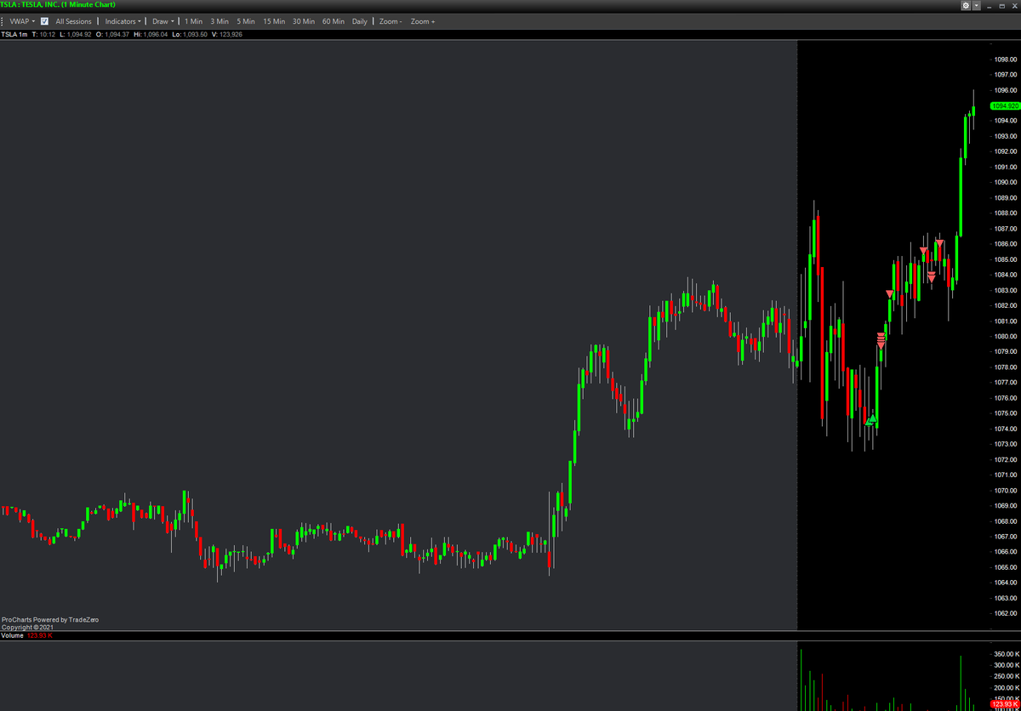Image resolution: width=1021 pixels, height=711 pixels.
Task: Switch to the 3 Min timeframe
Action: coord(220,21)
